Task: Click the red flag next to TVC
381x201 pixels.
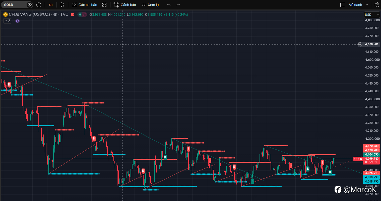Action: (x=73, y=14)
